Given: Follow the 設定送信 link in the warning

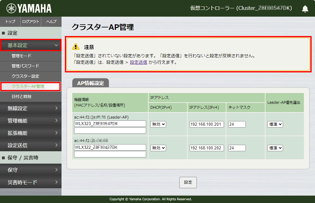Looking at the screenshot, I should tap(138, 62).
